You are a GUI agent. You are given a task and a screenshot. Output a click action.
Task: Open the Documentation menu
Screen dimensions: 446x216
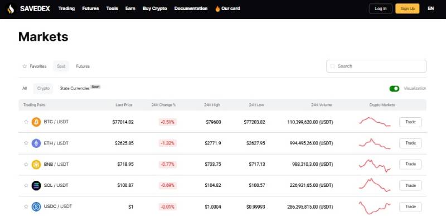[191, 8]
